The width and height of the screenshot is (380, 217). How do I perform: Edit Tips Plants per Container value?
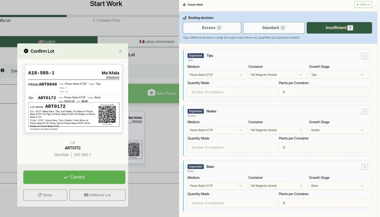pos(323,92)
